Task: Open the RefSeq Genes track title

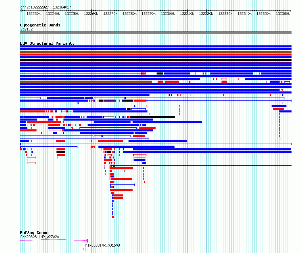Action: pos(34,233)
